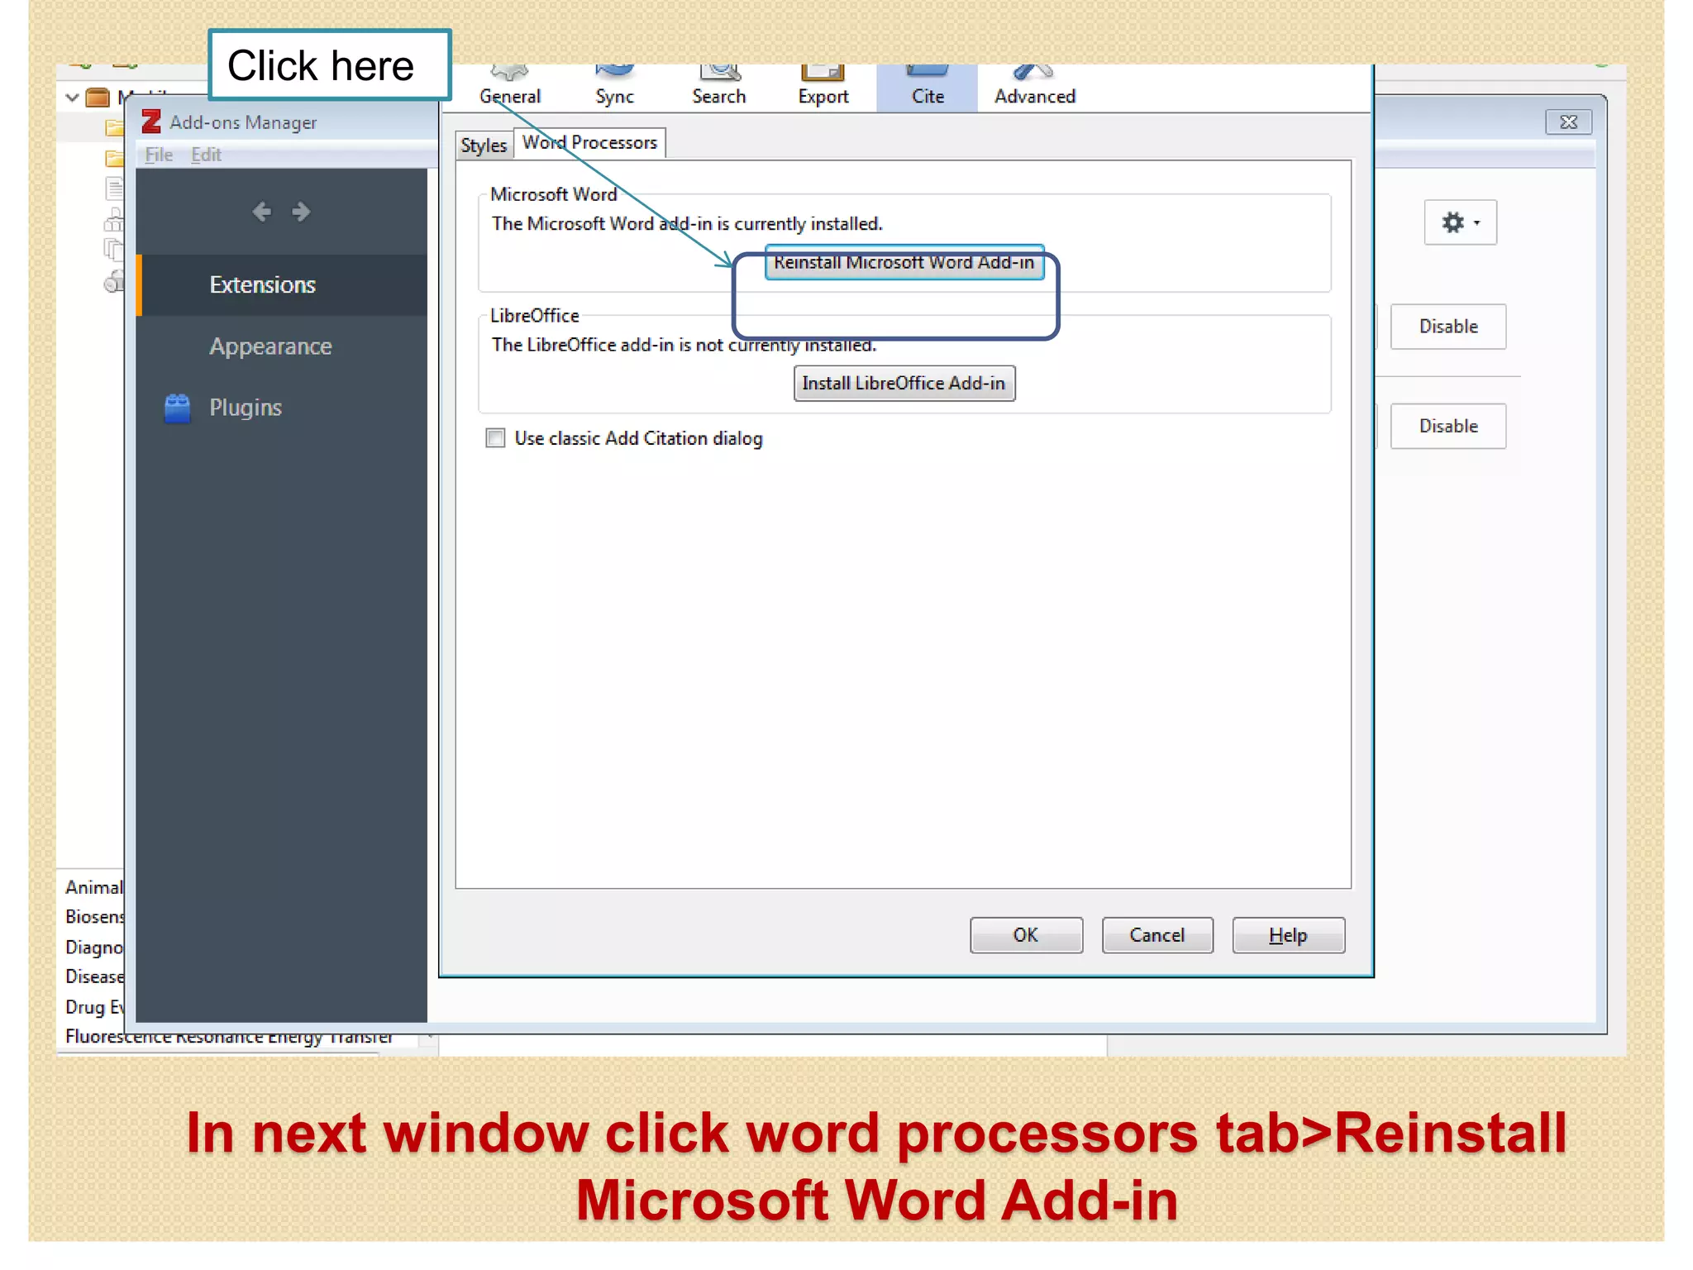
Task: Select Plugins in Add-ons Manager
Action: pyautogui.click(x=282, y=408)
